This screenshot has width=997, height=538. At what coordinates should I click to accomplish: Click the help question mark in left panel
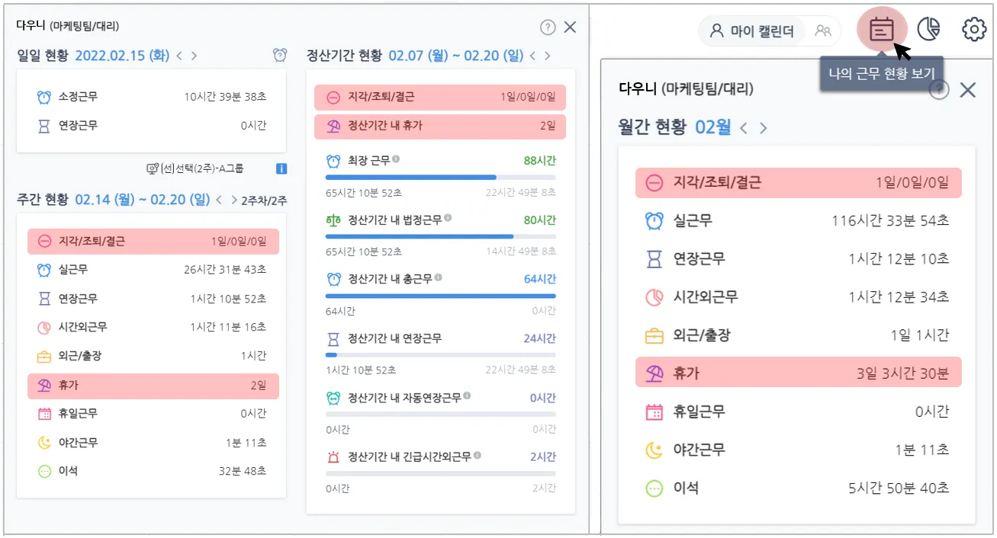coord(548,27)
